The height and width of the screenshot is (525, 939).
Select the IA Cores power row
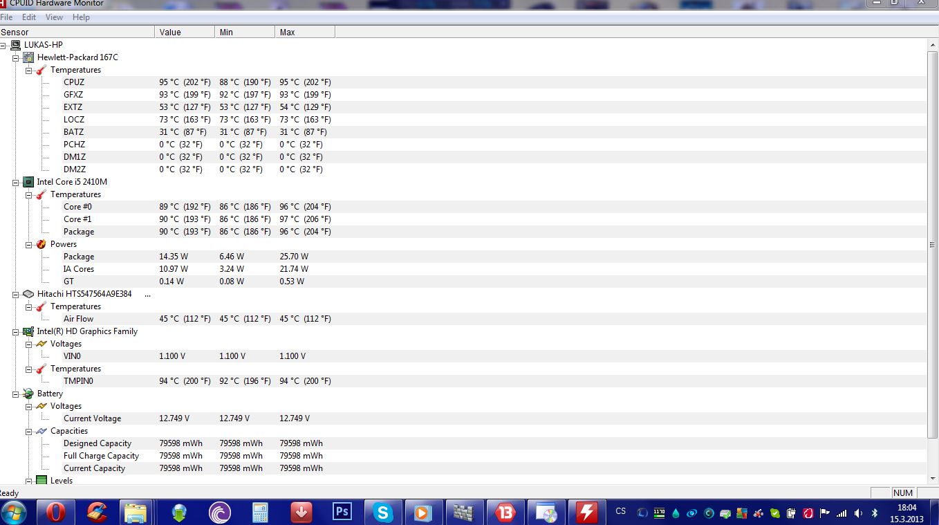(x=463, y=269)
